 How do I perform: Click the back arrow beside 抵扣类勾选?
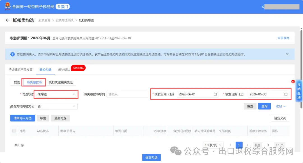(x=8, y=20)
